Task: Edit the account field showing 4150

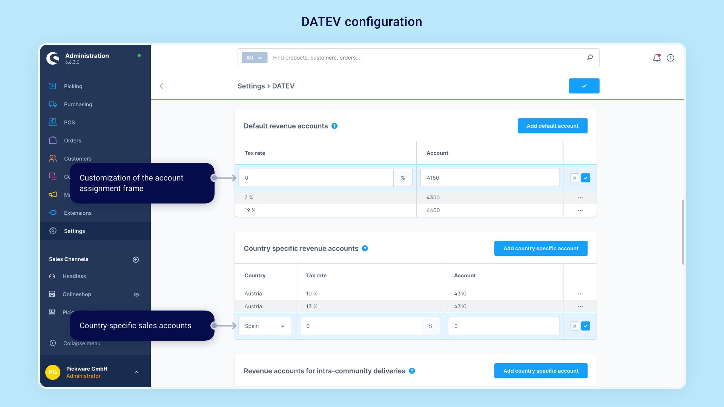Action: [490, 178]
